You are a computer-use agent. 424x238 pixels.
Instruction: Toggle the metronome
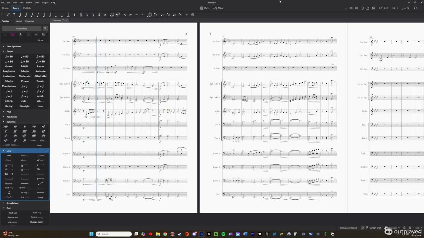pyautogui.click(x=368, y=8)
